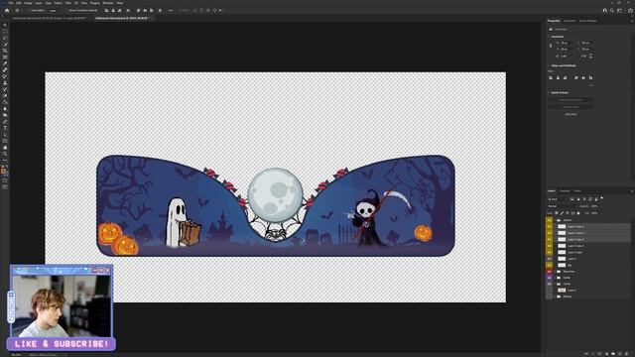Switch to the first document tab
The width and height of the screenshot is (635, 357).
[49, 18]
